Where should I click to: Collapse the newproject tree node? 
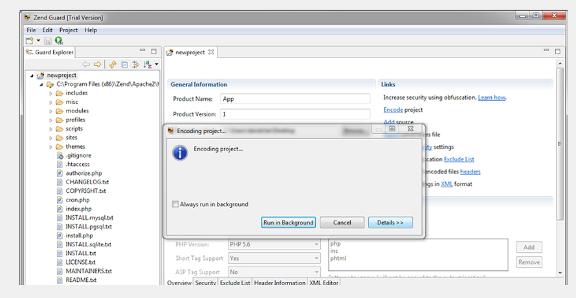tap(32, 76)
